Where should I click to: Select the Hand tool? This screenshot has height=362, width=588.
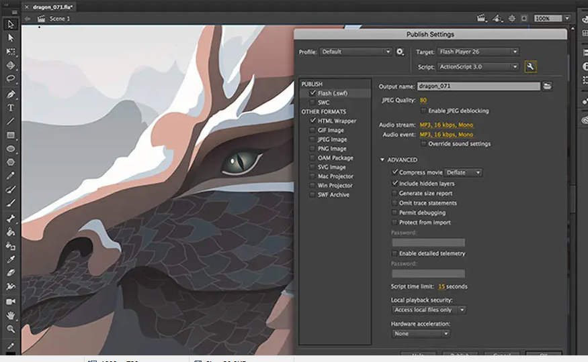pos(11,315)
